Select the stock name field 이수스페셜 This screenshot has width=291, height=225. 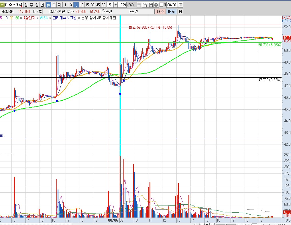tap(13, 5)
